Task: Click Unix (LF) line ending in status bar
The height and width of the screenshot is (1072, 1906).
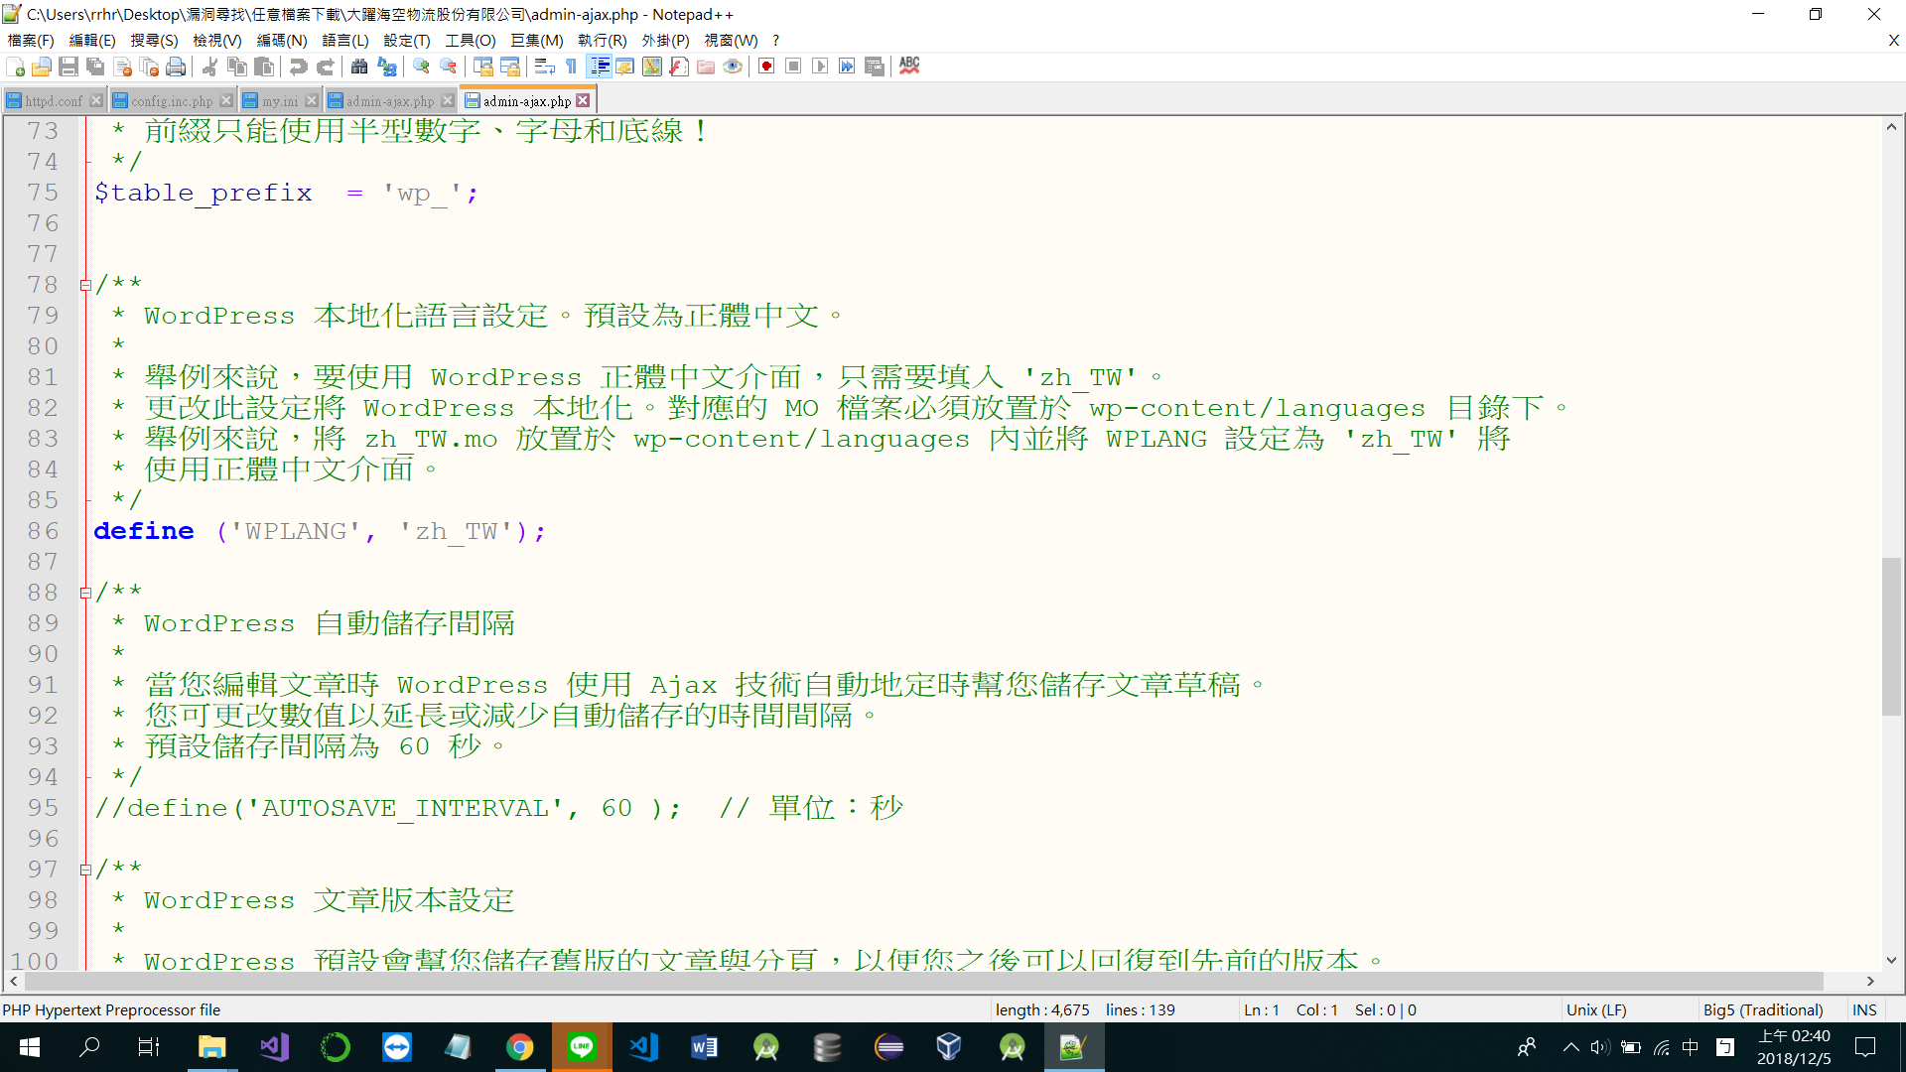Action: pos(1596,1009)
